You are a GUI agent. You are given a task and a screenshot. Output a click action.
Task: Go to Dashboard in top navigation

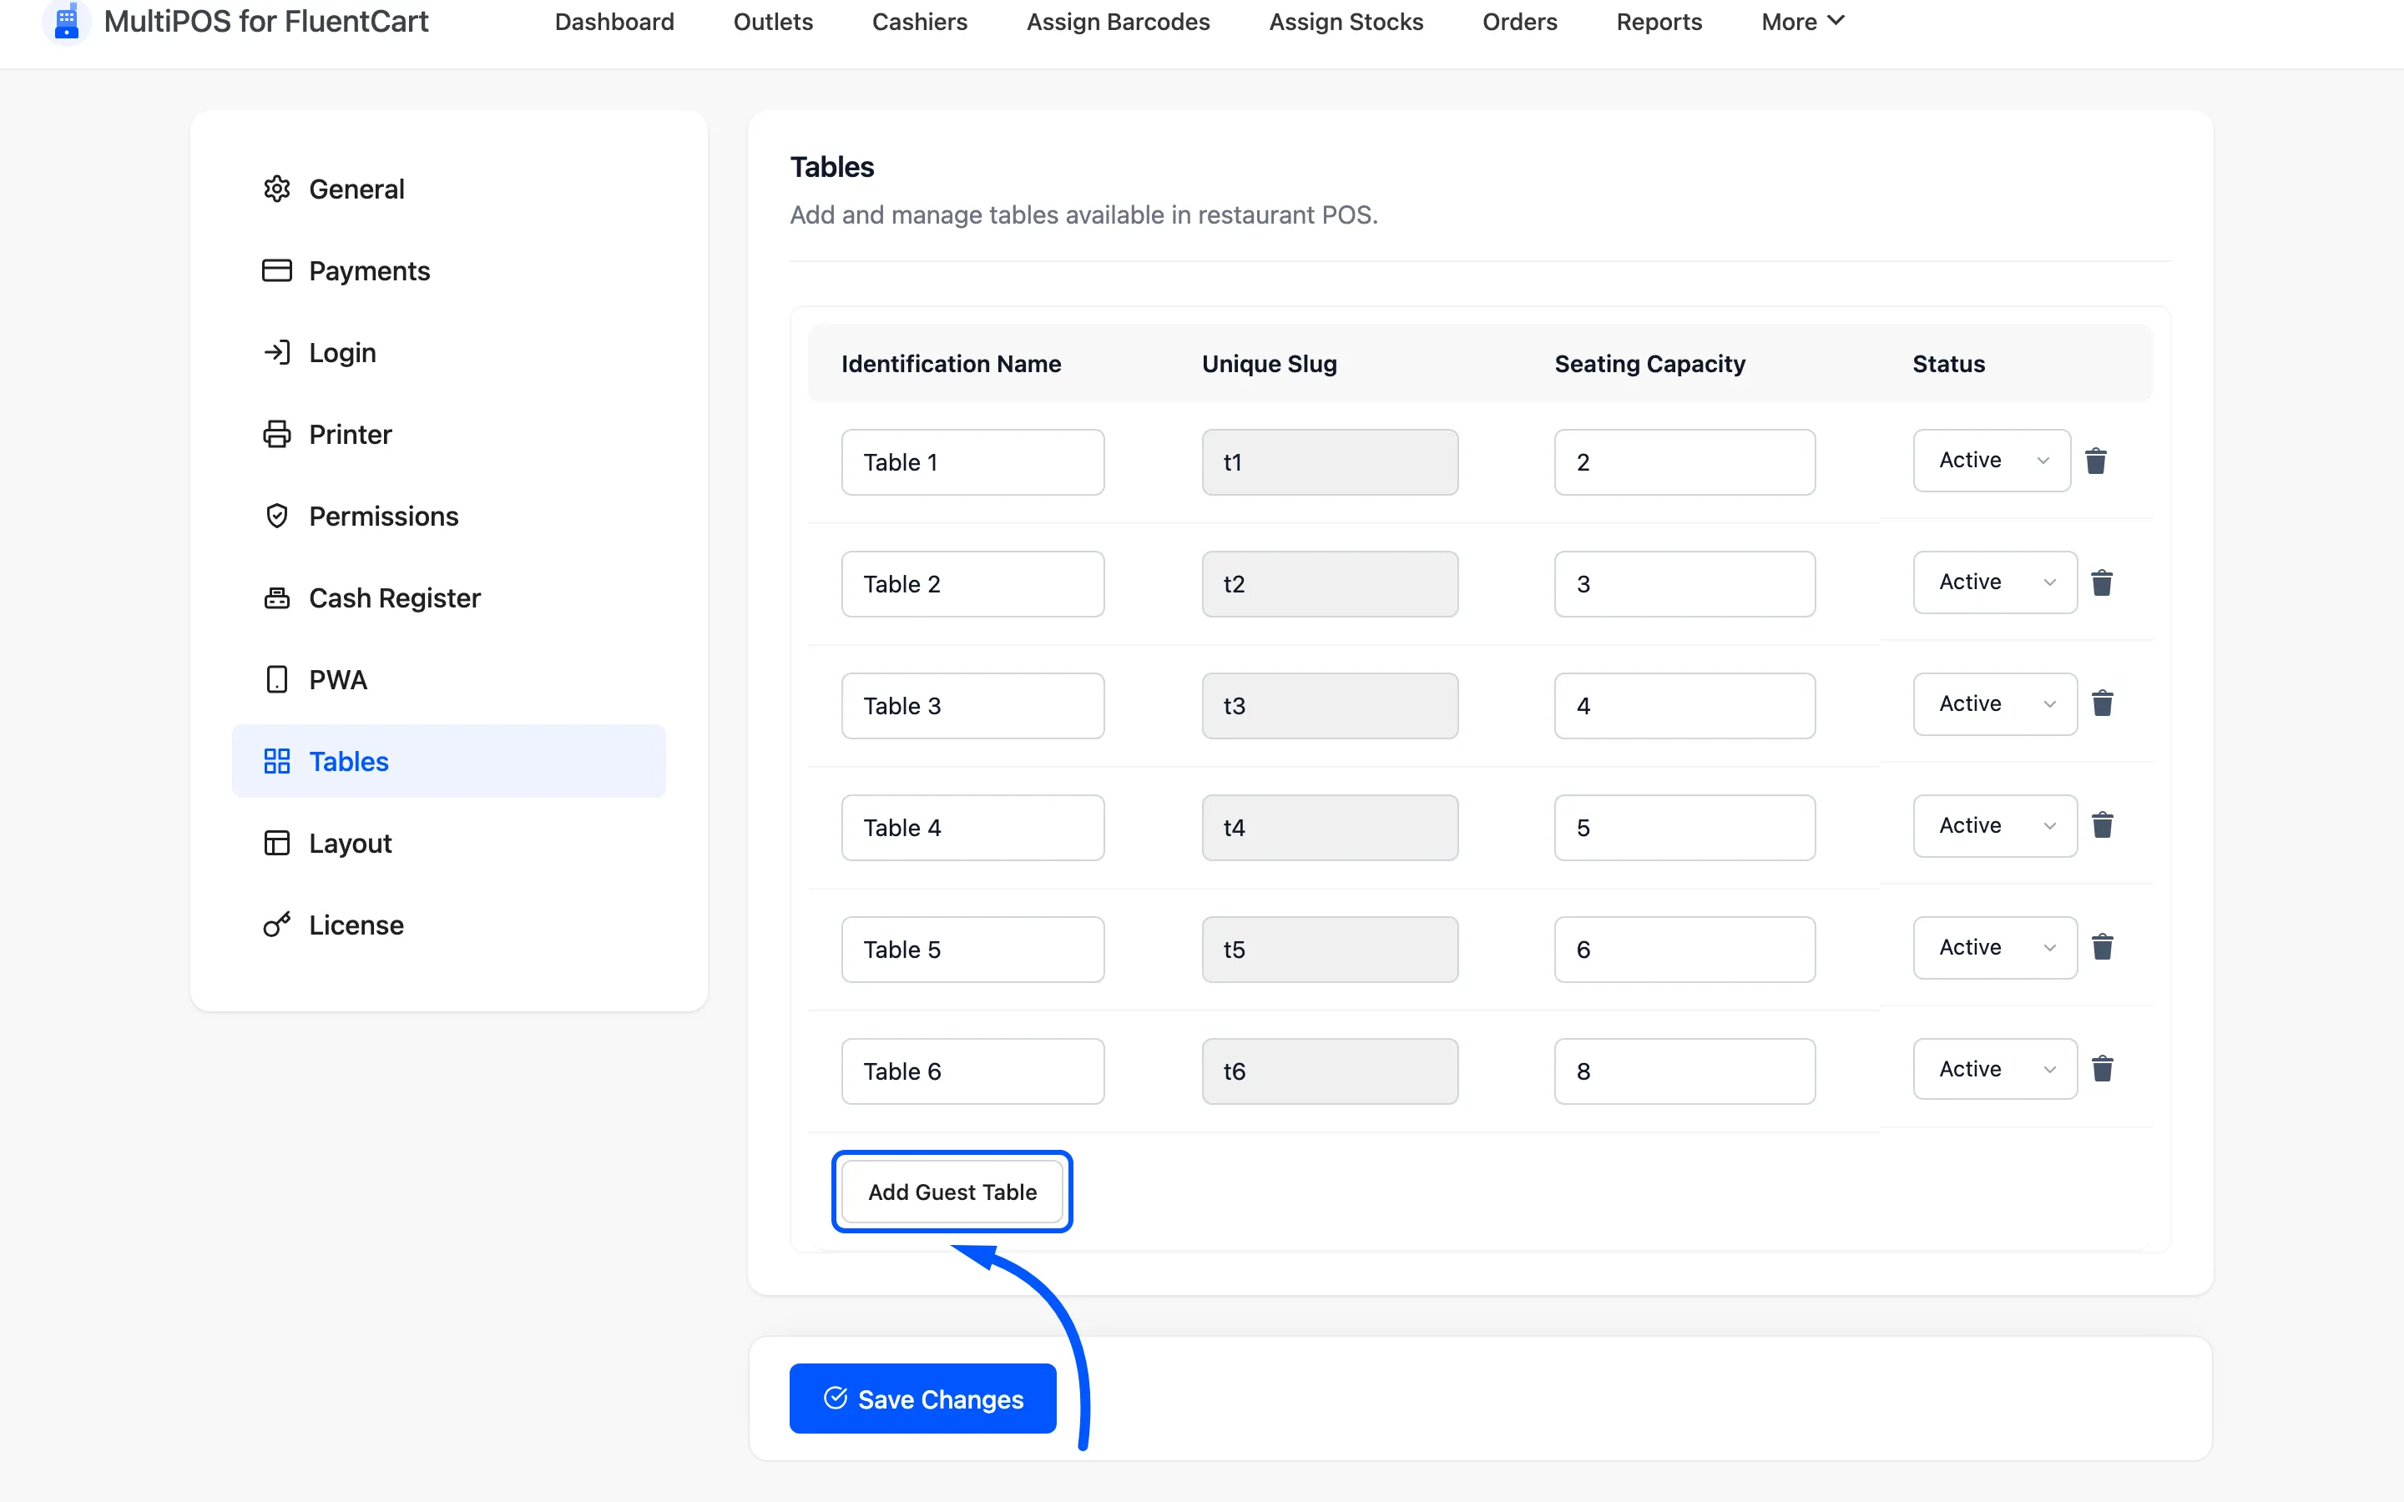pyautogui.click(x=614, y=22)
